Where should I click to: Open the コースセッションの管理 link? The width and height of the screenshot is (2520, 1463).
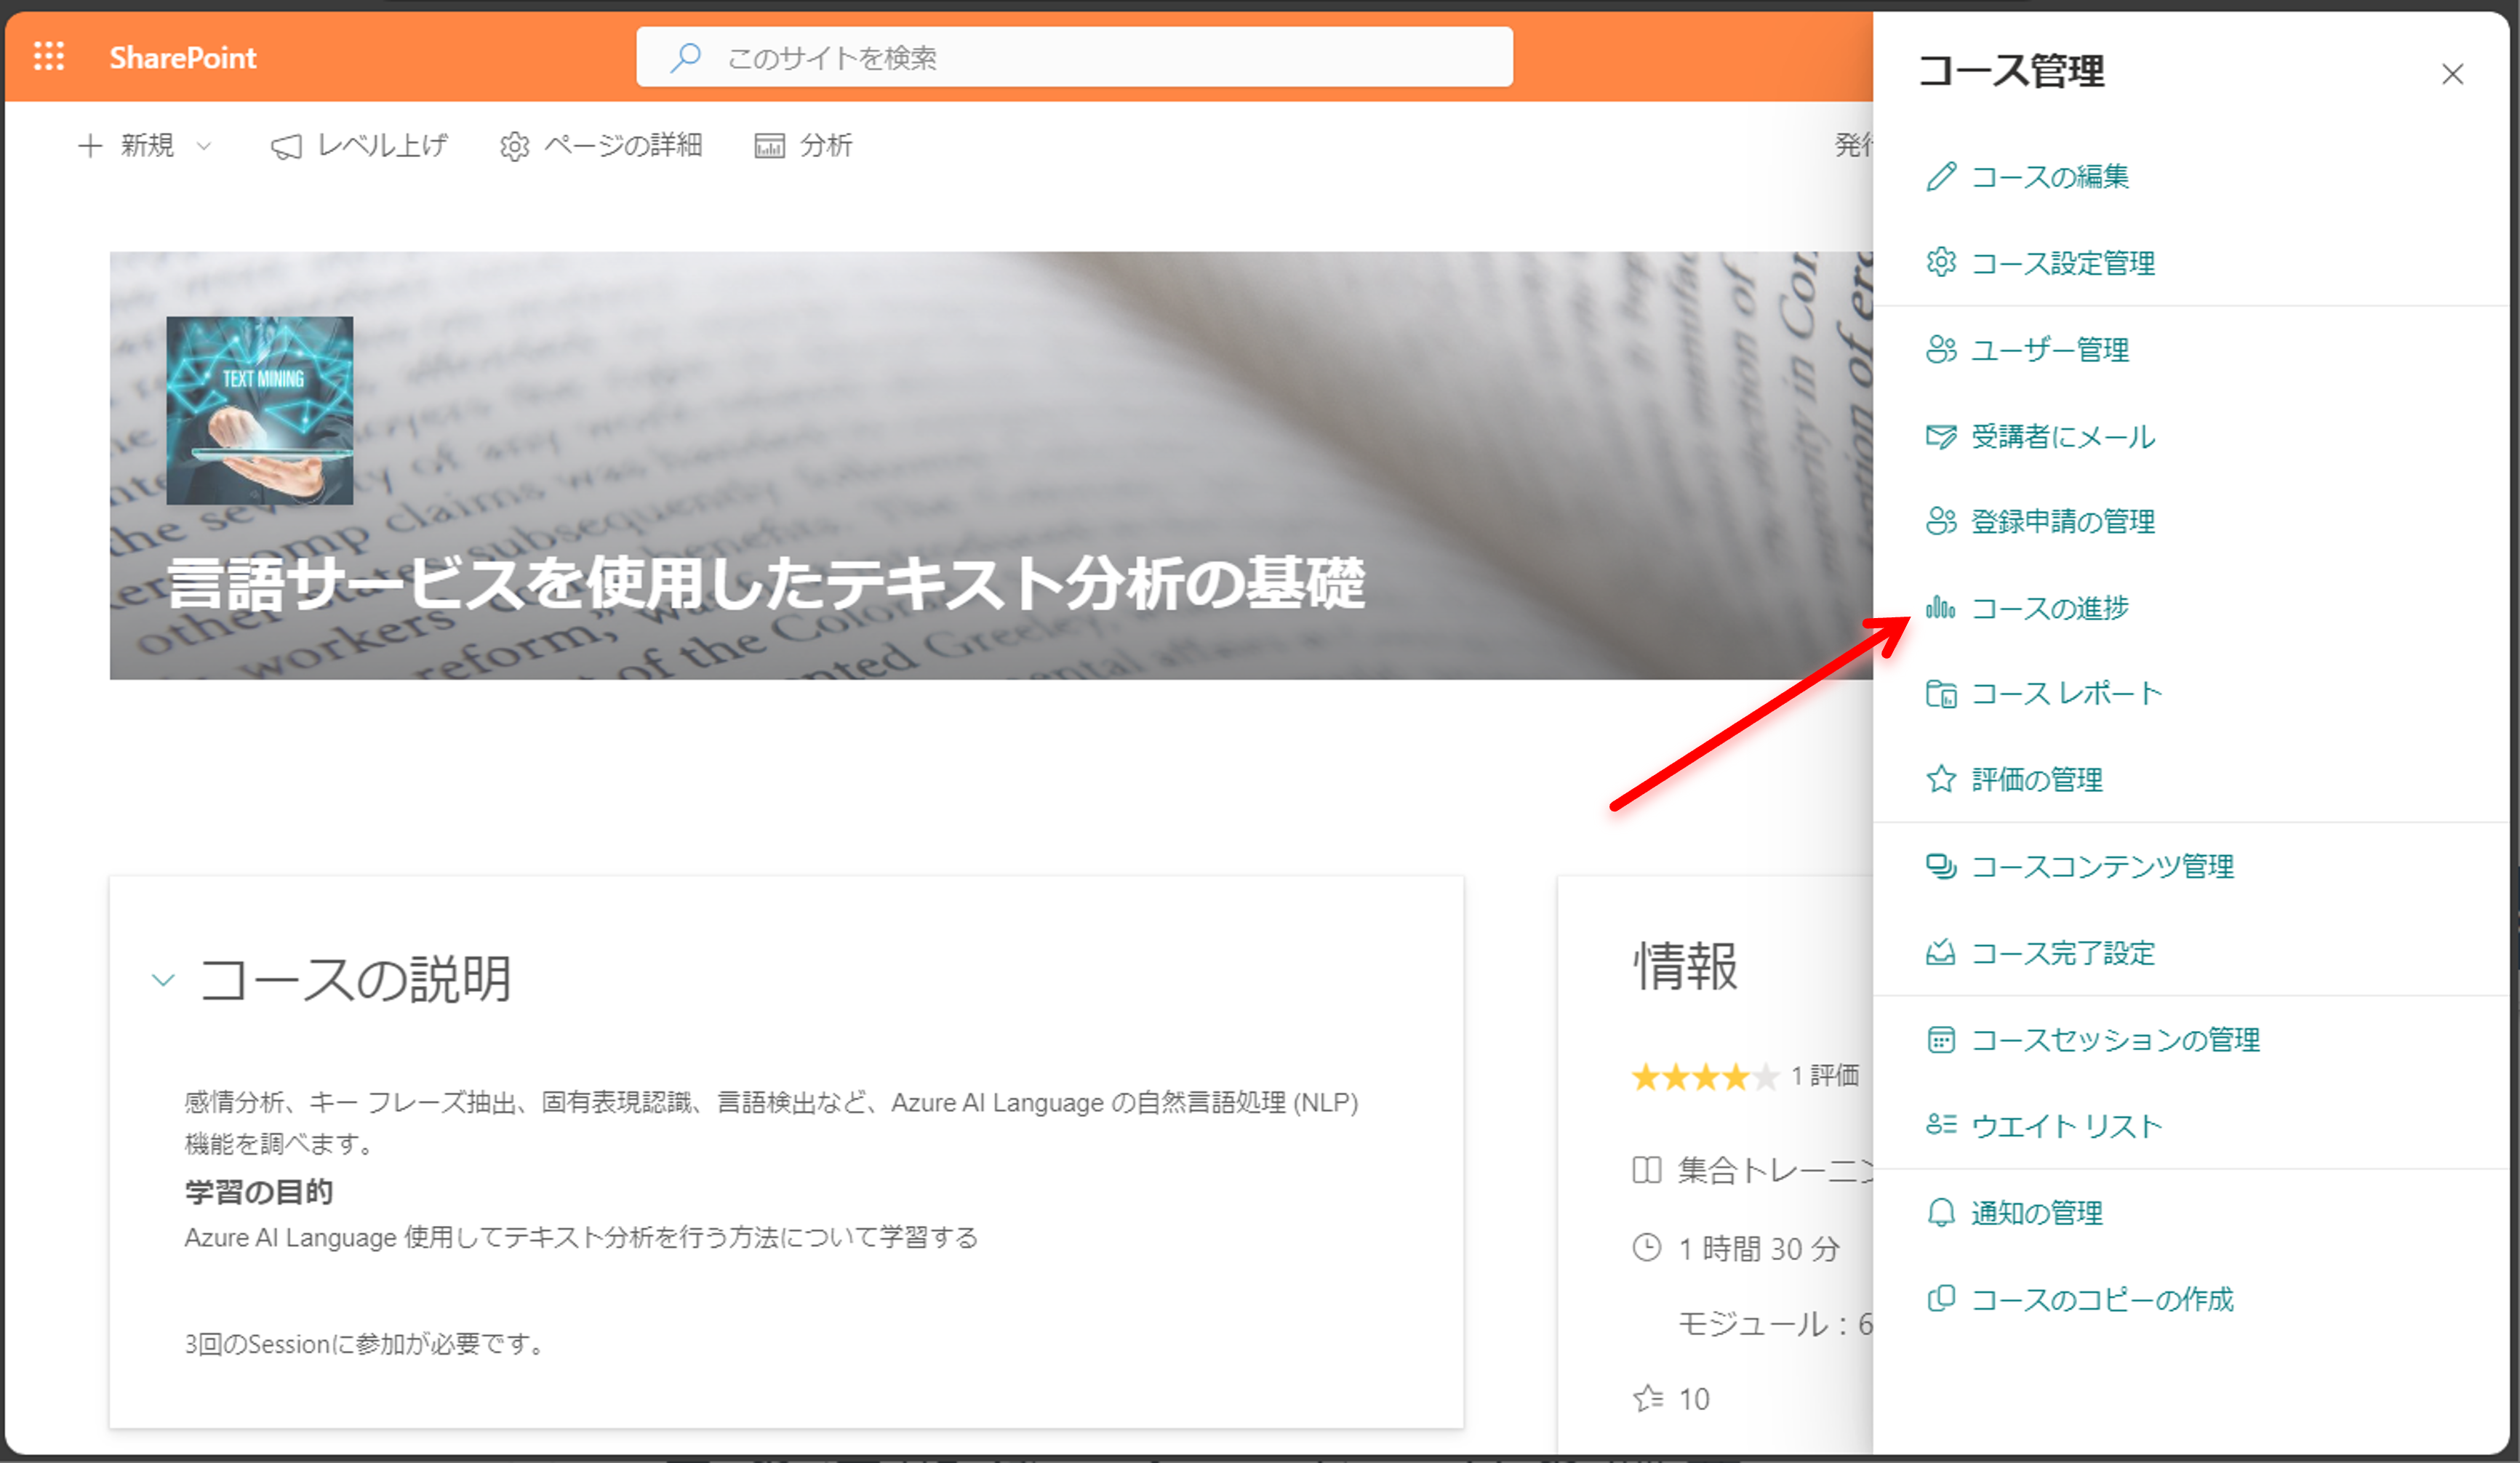coord(2115,1039)
